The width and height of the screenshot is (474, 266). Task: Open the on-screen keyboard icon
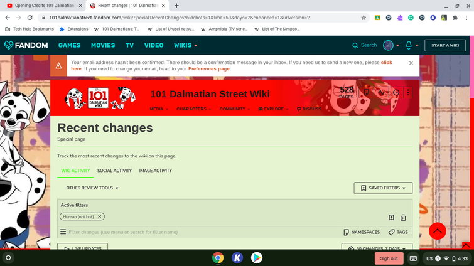click(x=413, y=258)
